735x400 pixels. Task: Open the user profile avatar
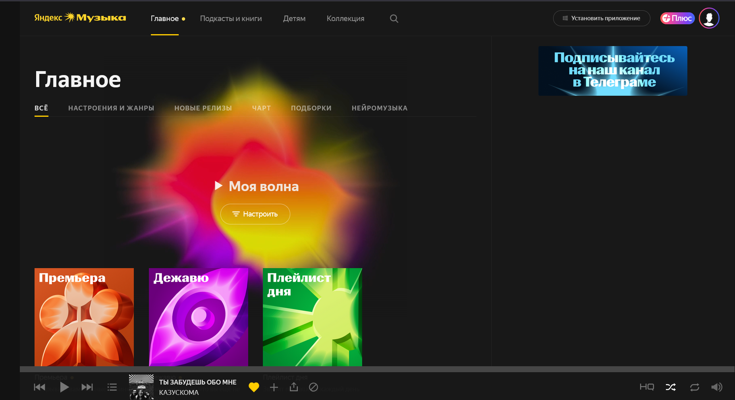point(709,18)
